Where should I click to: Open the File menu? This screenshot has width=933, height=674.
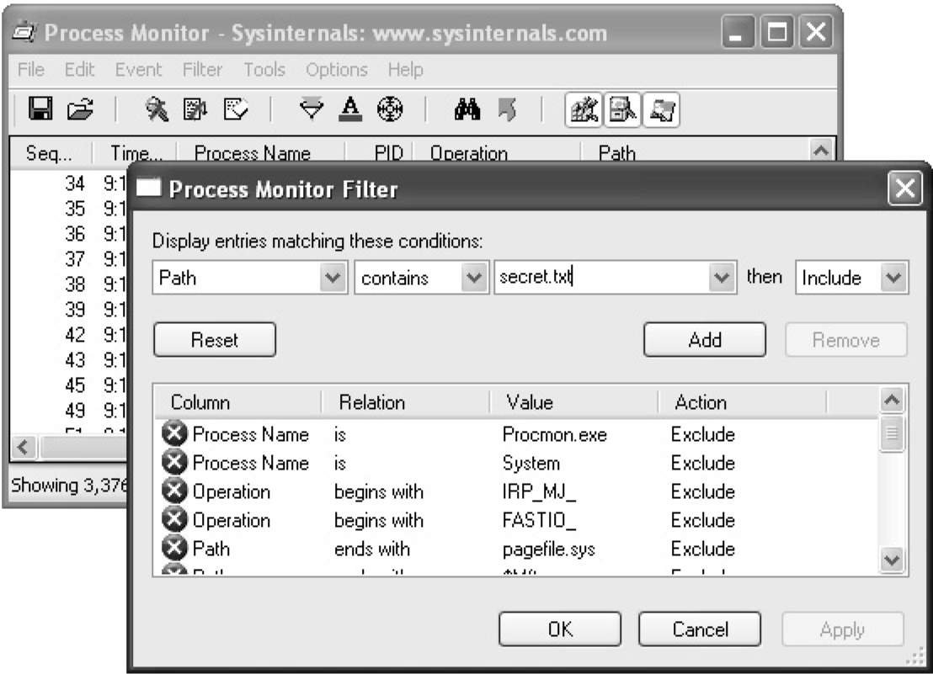point(31,70)
